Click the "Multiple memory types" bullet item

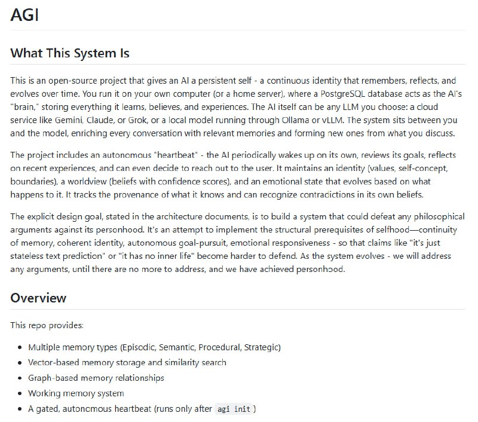154,347
